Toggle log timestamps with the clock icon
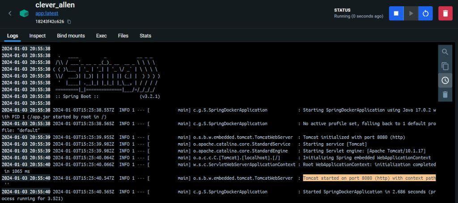 445,80
